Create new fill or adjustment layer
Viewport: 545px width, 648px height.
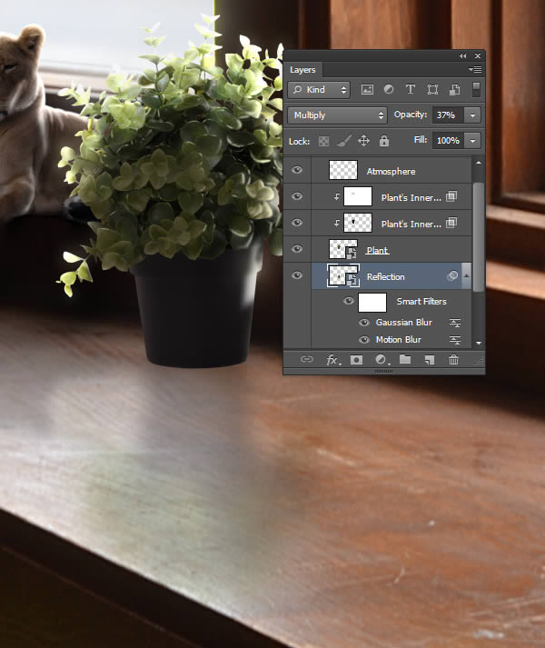(381, 360)
